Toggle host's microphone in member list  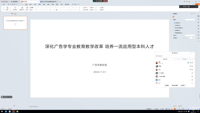point(190,63)
